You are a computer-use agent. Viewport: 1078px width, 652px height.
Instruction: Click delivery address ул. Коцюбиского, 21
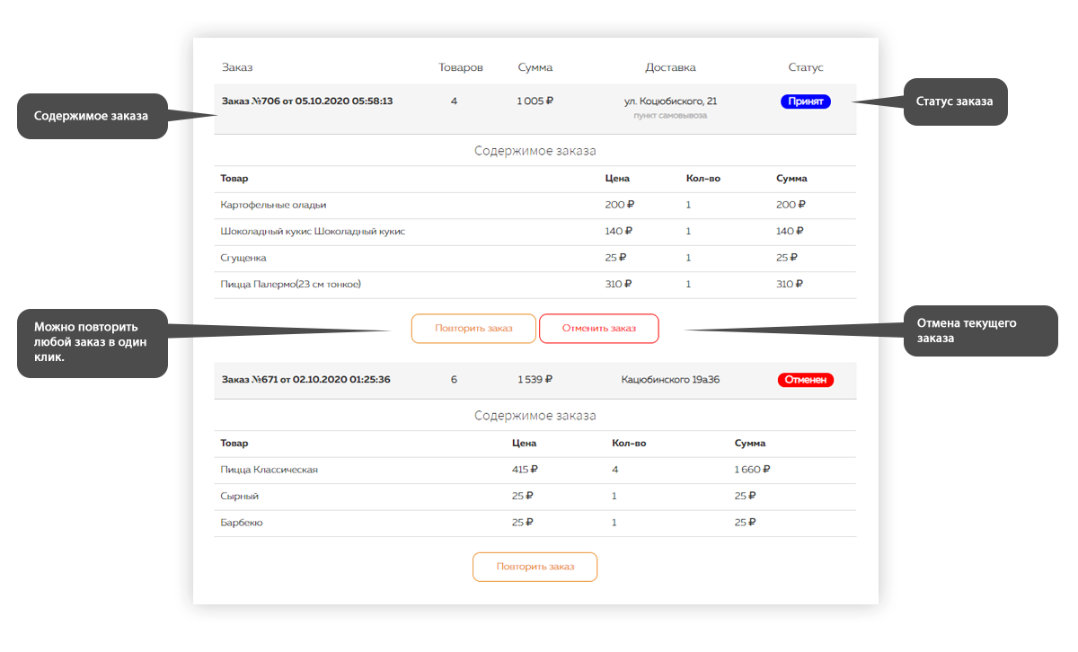pyautogui.click(x=670, y=101)
